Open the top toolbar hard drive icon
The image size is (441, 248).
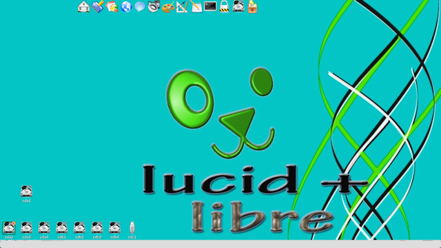pyautogui.click(x=238, y=6)
